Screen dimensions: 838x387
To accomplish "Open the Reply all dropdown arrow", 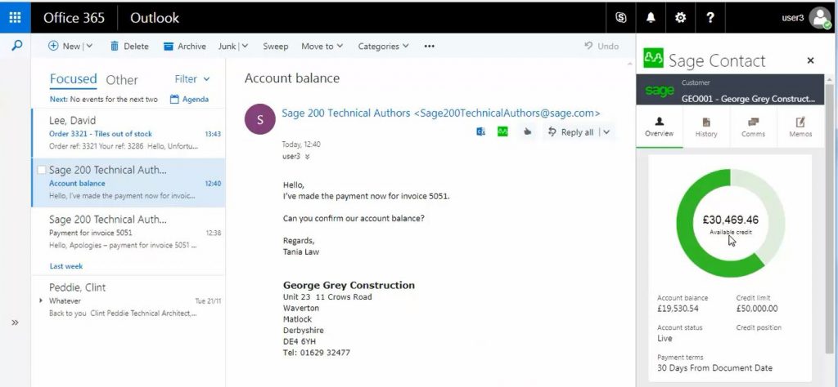I will coord(606,132).
